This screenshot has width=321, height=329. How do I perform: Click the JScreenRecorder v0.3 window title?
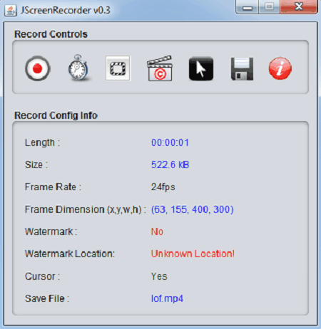coord(66,11)
